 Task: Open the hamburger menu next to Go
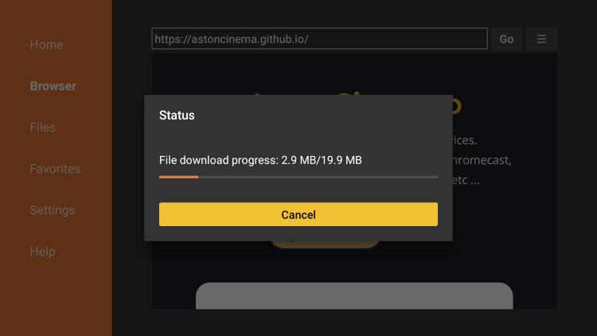541,39
